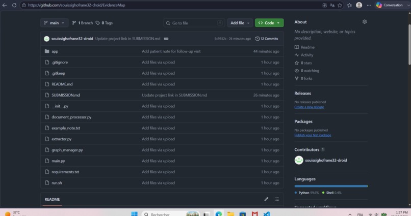Click Publish your first package link

click(x=313, y=135)
